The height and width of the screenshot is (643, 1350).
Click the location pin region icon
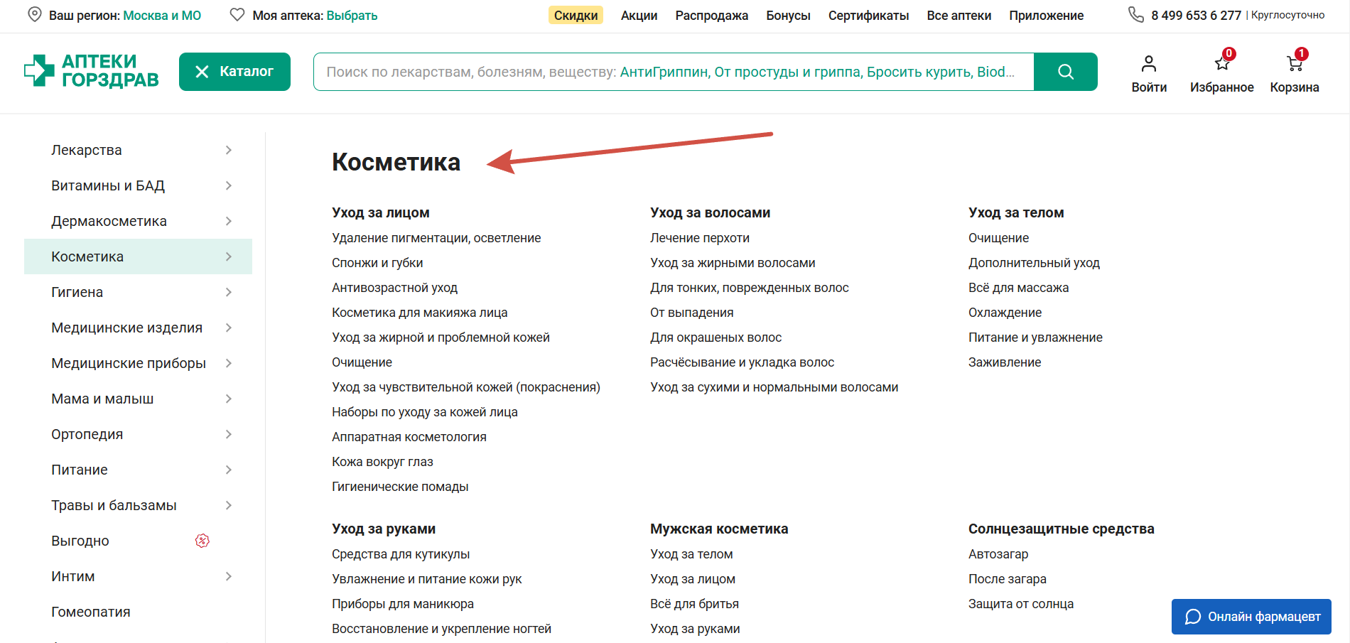pyautogui.click(x=34, y=14)
